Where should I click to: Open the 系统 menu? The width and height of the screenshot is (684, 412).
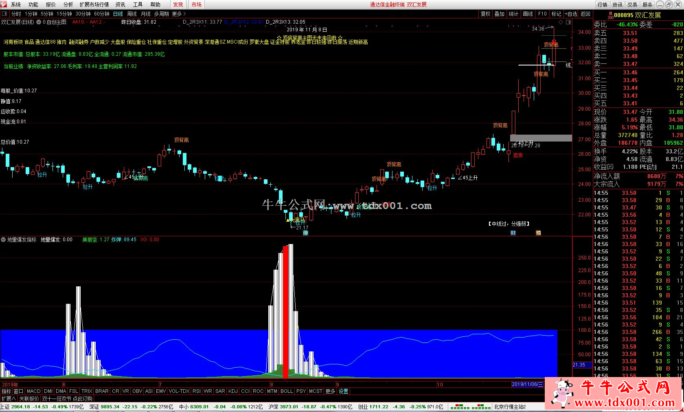pyautogui.click(x=16, y=4)
